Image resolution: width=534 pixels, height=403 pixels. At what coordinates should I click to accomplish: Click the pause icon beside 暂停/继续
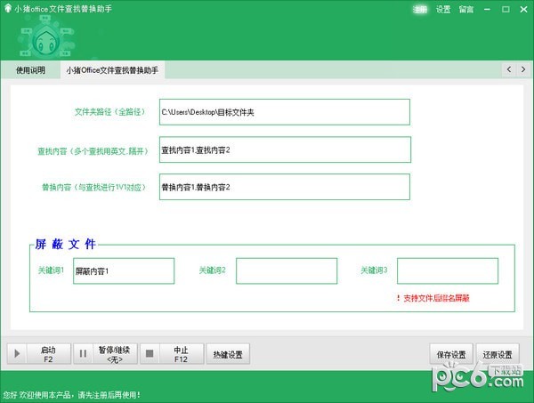tap(83, 354)
